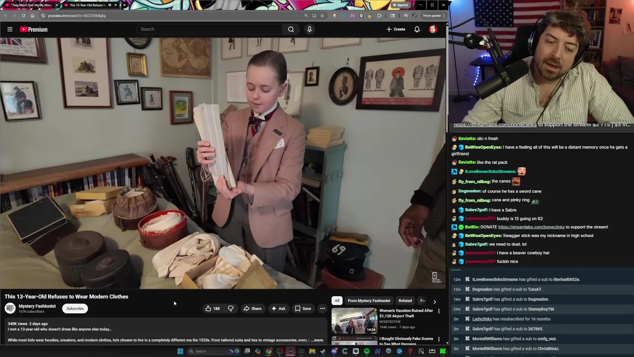The height and width of the screenshot is (357, 634).
Task: Open 'Woman's Vacation Ruined' video thumbnail
Action: coord(354,321)
